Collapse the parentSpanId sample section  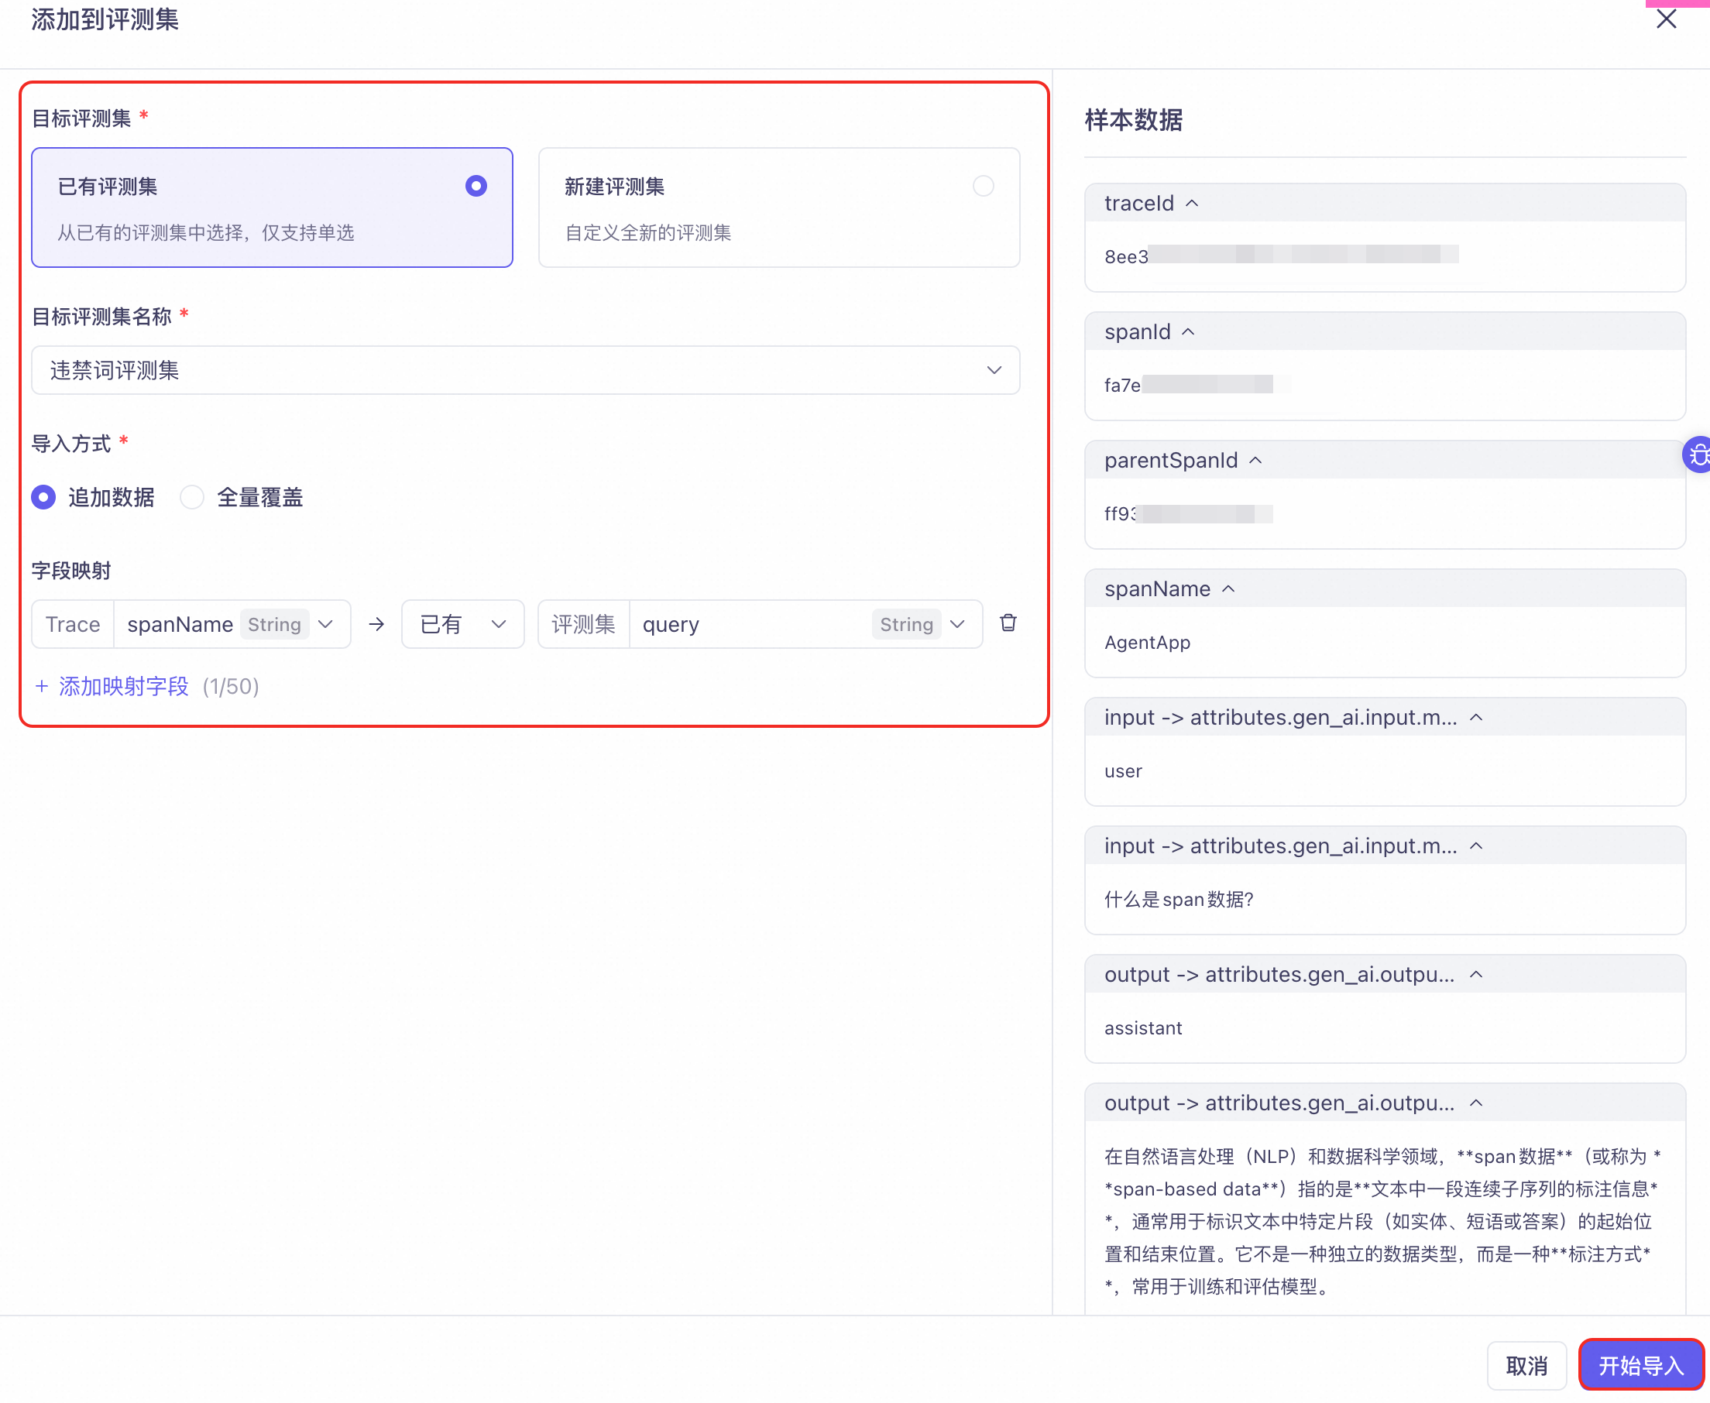[1255, 461]
